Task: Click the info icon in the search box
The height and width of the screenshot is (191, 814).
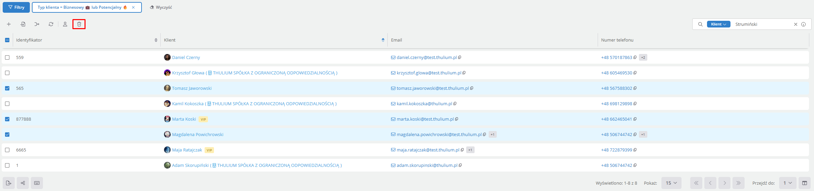Action: pos(804,24)
